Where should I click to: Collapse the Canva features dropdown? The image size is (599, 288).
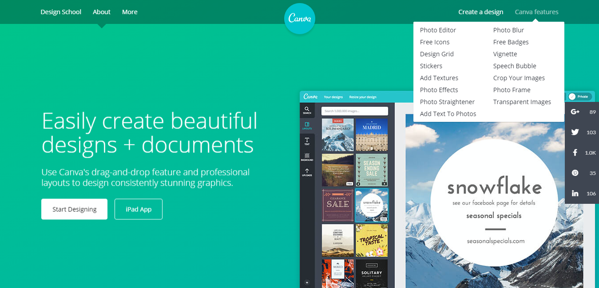click(537, 12)
